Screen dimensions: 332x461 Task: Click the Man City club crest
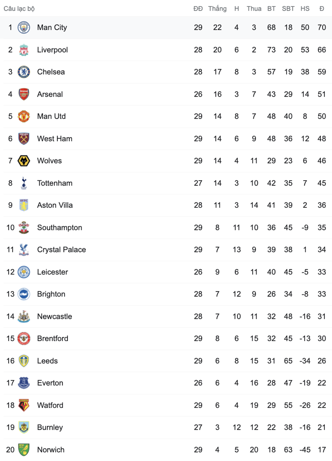(x=24, y=27)
